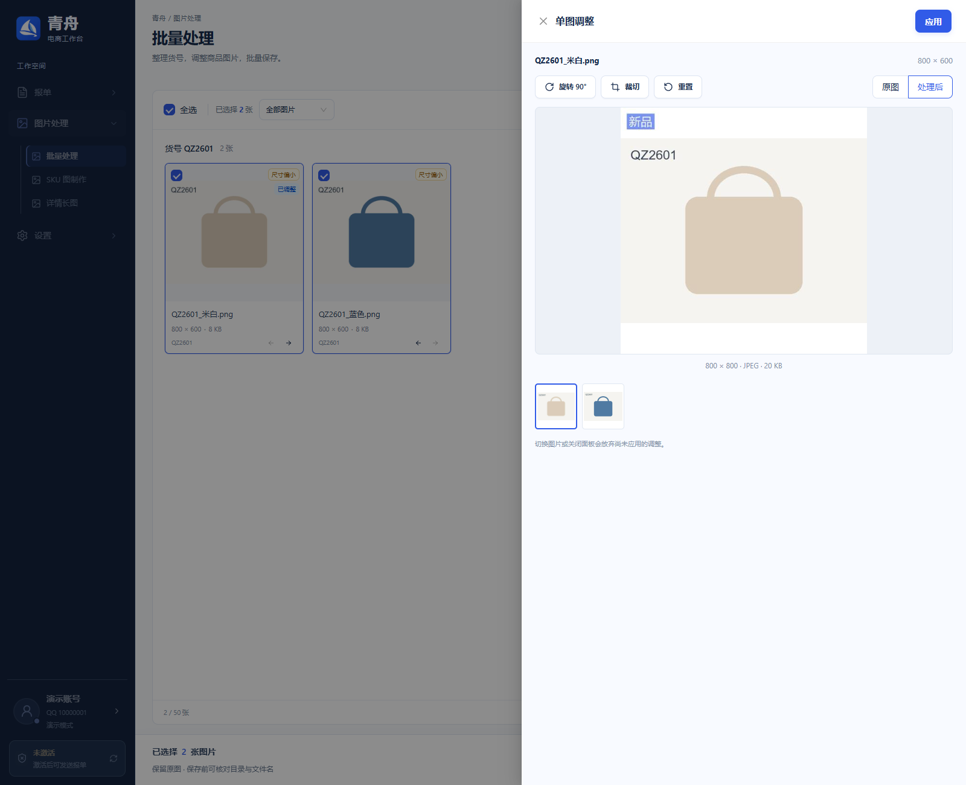Click the 应用 apply button

point(933,21)
